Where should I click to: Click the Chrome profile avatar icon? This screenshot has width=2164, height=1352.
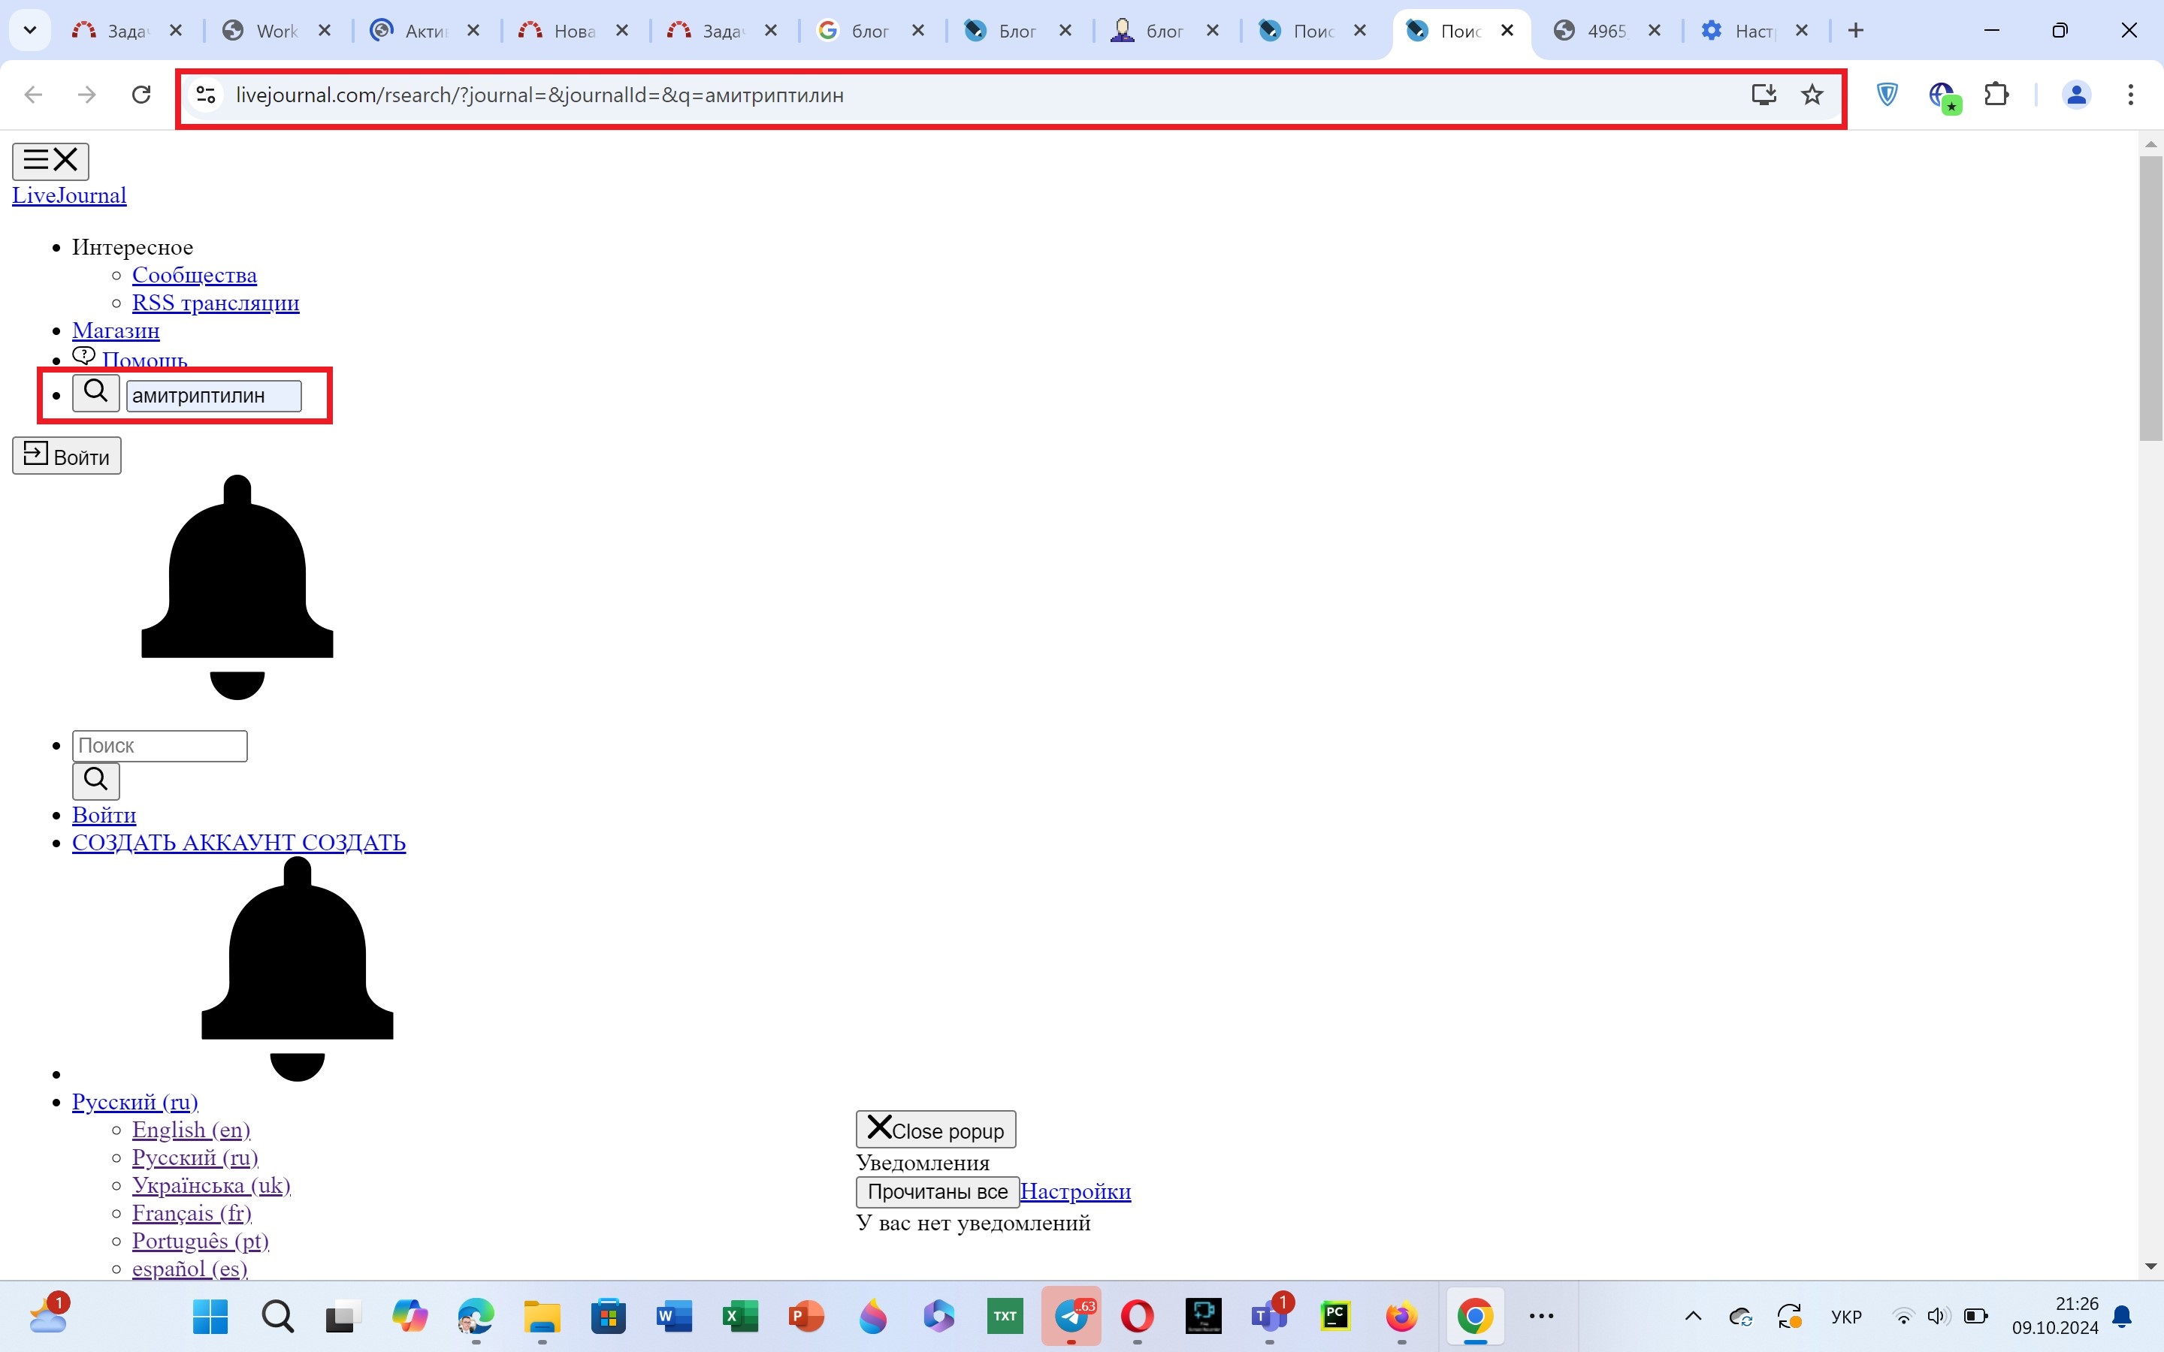pyautogui.click(x=2076, y=95)
